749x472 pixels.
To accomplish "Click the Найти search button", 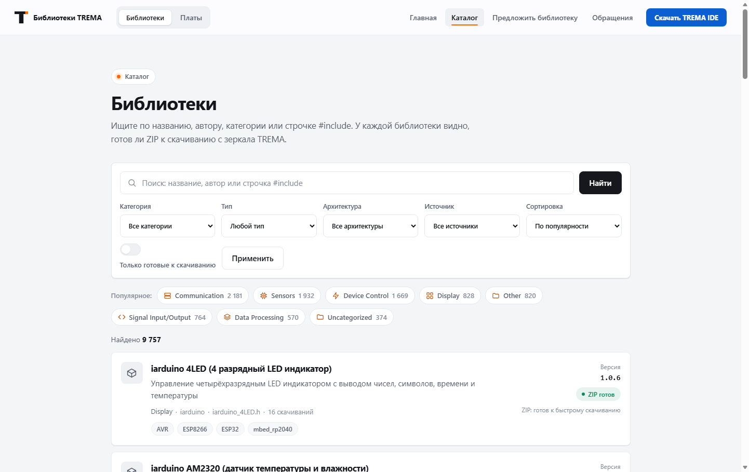I will (600, 183).
